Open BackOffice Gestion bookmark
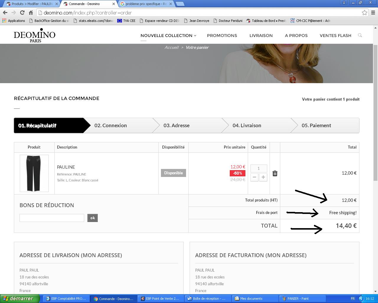Viewport: 378px width, 303px height. point(49,21)
